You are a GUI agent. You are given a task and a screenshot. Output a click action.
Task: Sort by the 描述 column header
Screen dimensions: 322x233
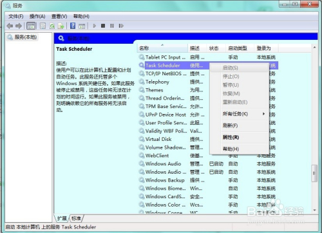(197, 48)
